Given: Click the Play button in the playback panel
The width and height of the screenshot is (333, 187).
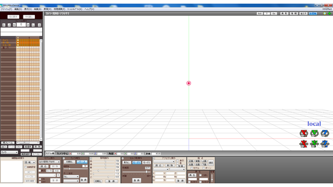Looking at the screenshot, I should click(192, 175).
